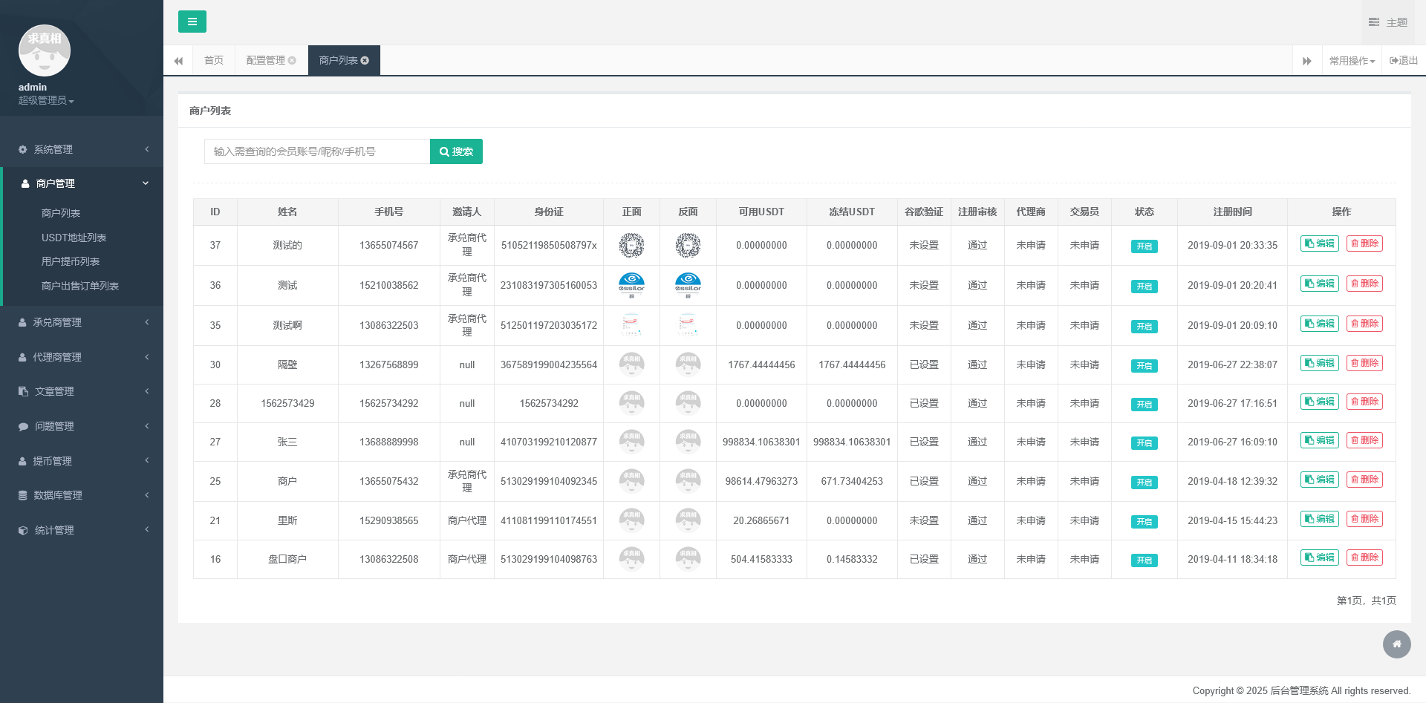Click the green hamburger menu toggle icon
1426x703 pixels.
pyautogui.click(x=192, y=22)
